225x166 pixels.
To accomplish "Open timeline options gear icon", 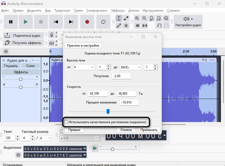I will click(6, 51).
